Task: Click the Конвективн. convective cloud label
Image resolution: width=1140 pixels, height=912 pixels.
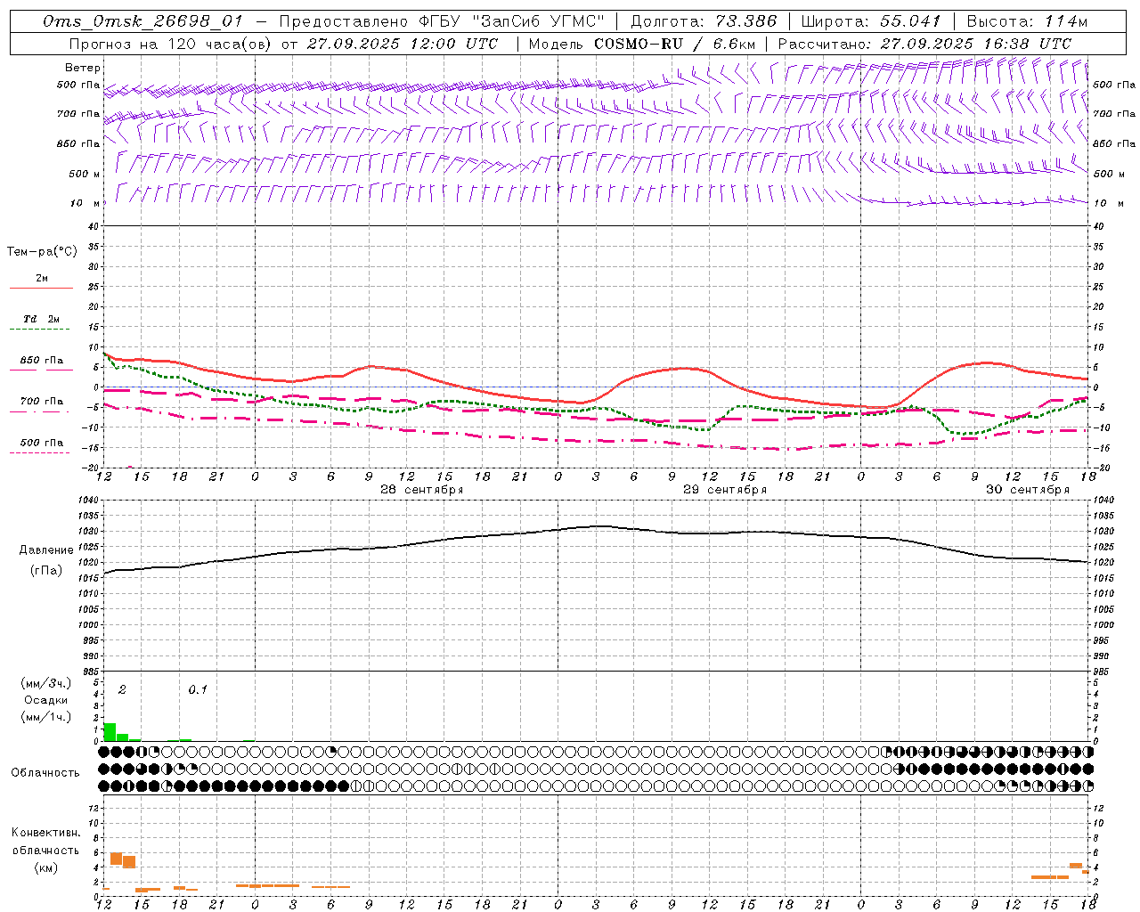Action: point(46,833)
